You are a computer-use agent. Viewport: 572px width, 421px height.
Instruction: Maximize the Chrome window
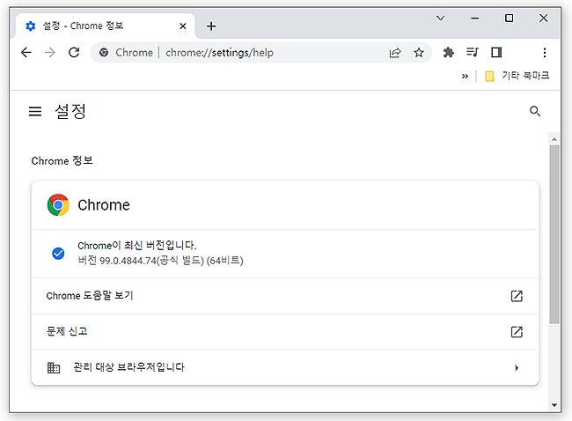509,18
